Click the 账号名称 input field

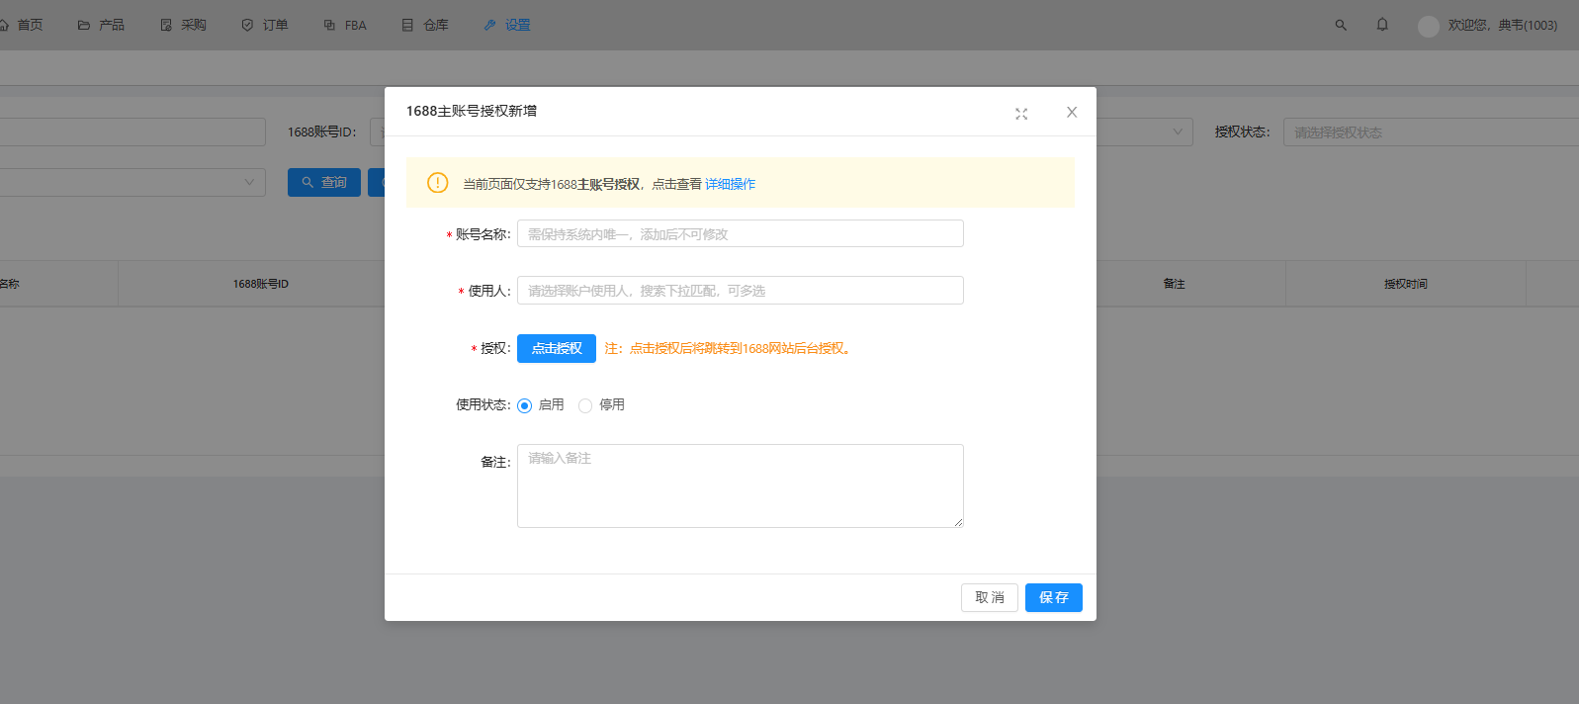pos(740,234)
